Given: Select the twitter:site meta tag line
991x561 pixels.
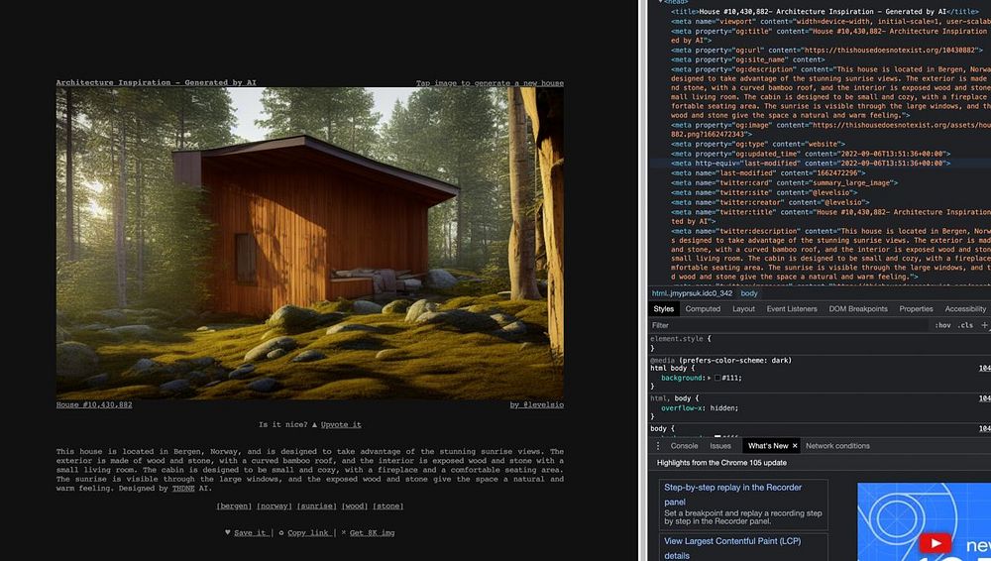Looking at the screenshot, I should tap(764, 192).
